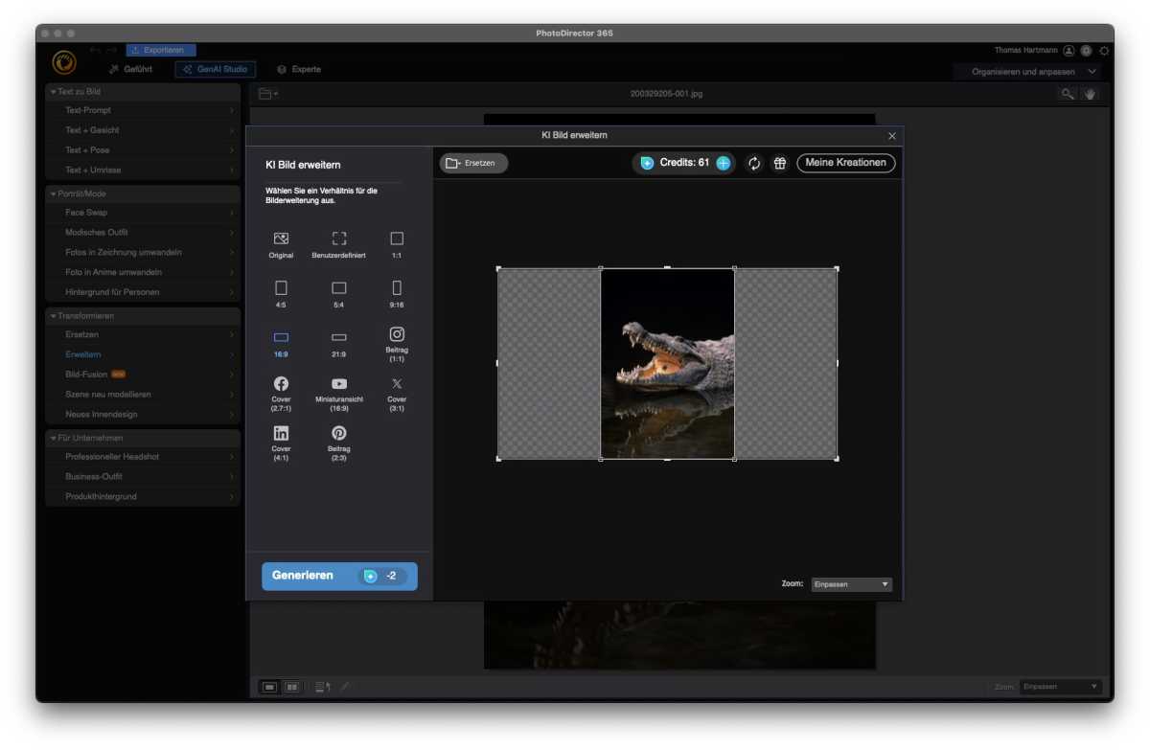
Task: Choose Facebook Cover (2.7:1) preset
Action: 281,394
